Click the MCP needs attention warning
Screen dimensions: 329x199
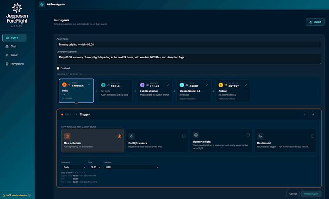click(15, 195)
